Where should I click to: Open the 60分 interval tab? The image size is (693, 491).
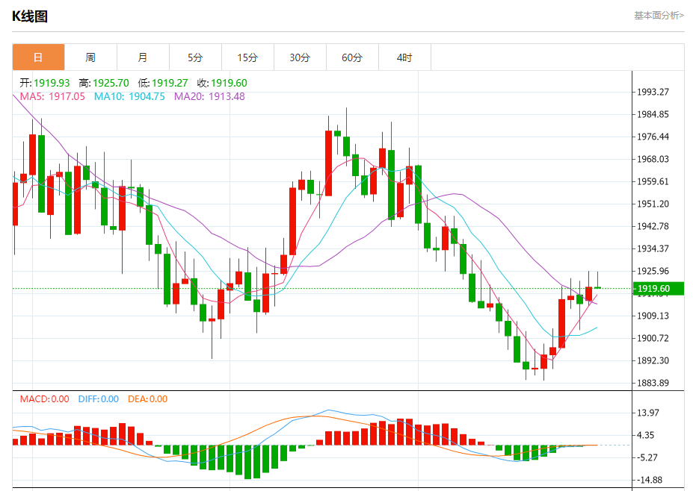352,57
